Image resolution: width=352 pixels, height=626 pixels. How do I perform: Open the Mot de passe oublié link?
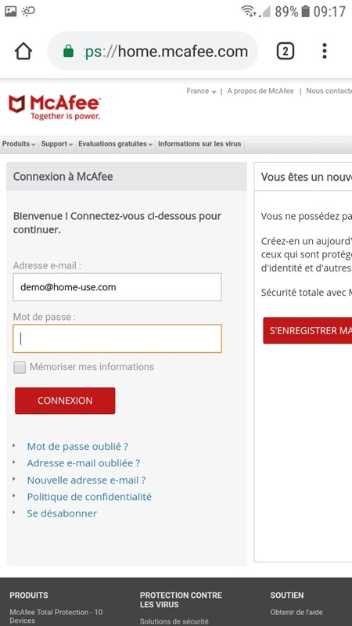77,446
